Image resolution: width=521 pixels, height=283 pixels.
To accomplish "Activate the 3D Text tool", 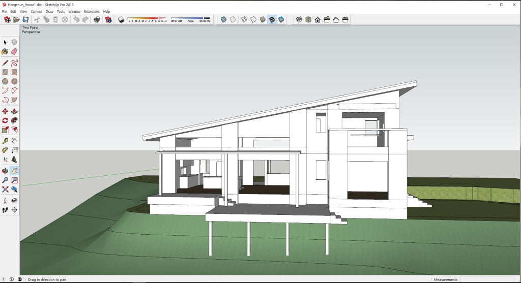I will [x=14, y=159].
